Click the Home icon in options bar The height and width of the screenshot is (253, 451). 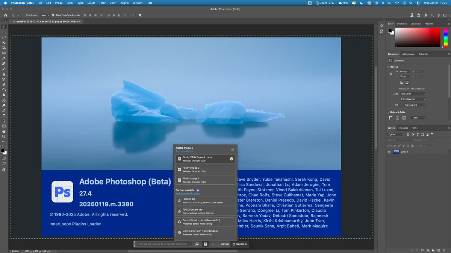(6, 15)
